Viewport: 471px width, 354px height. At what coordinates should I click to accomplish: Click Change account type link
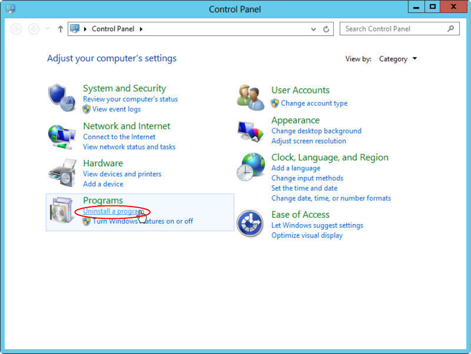tap(314, 103)
